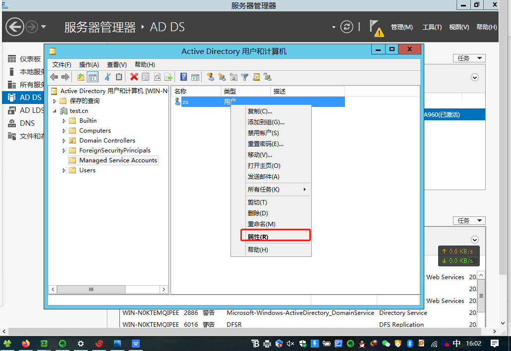The height and width of the screenshot is (351, 511).
Task: Click tree pane horizontal scrollbar right arrow
Action: [x=164, y=289]
